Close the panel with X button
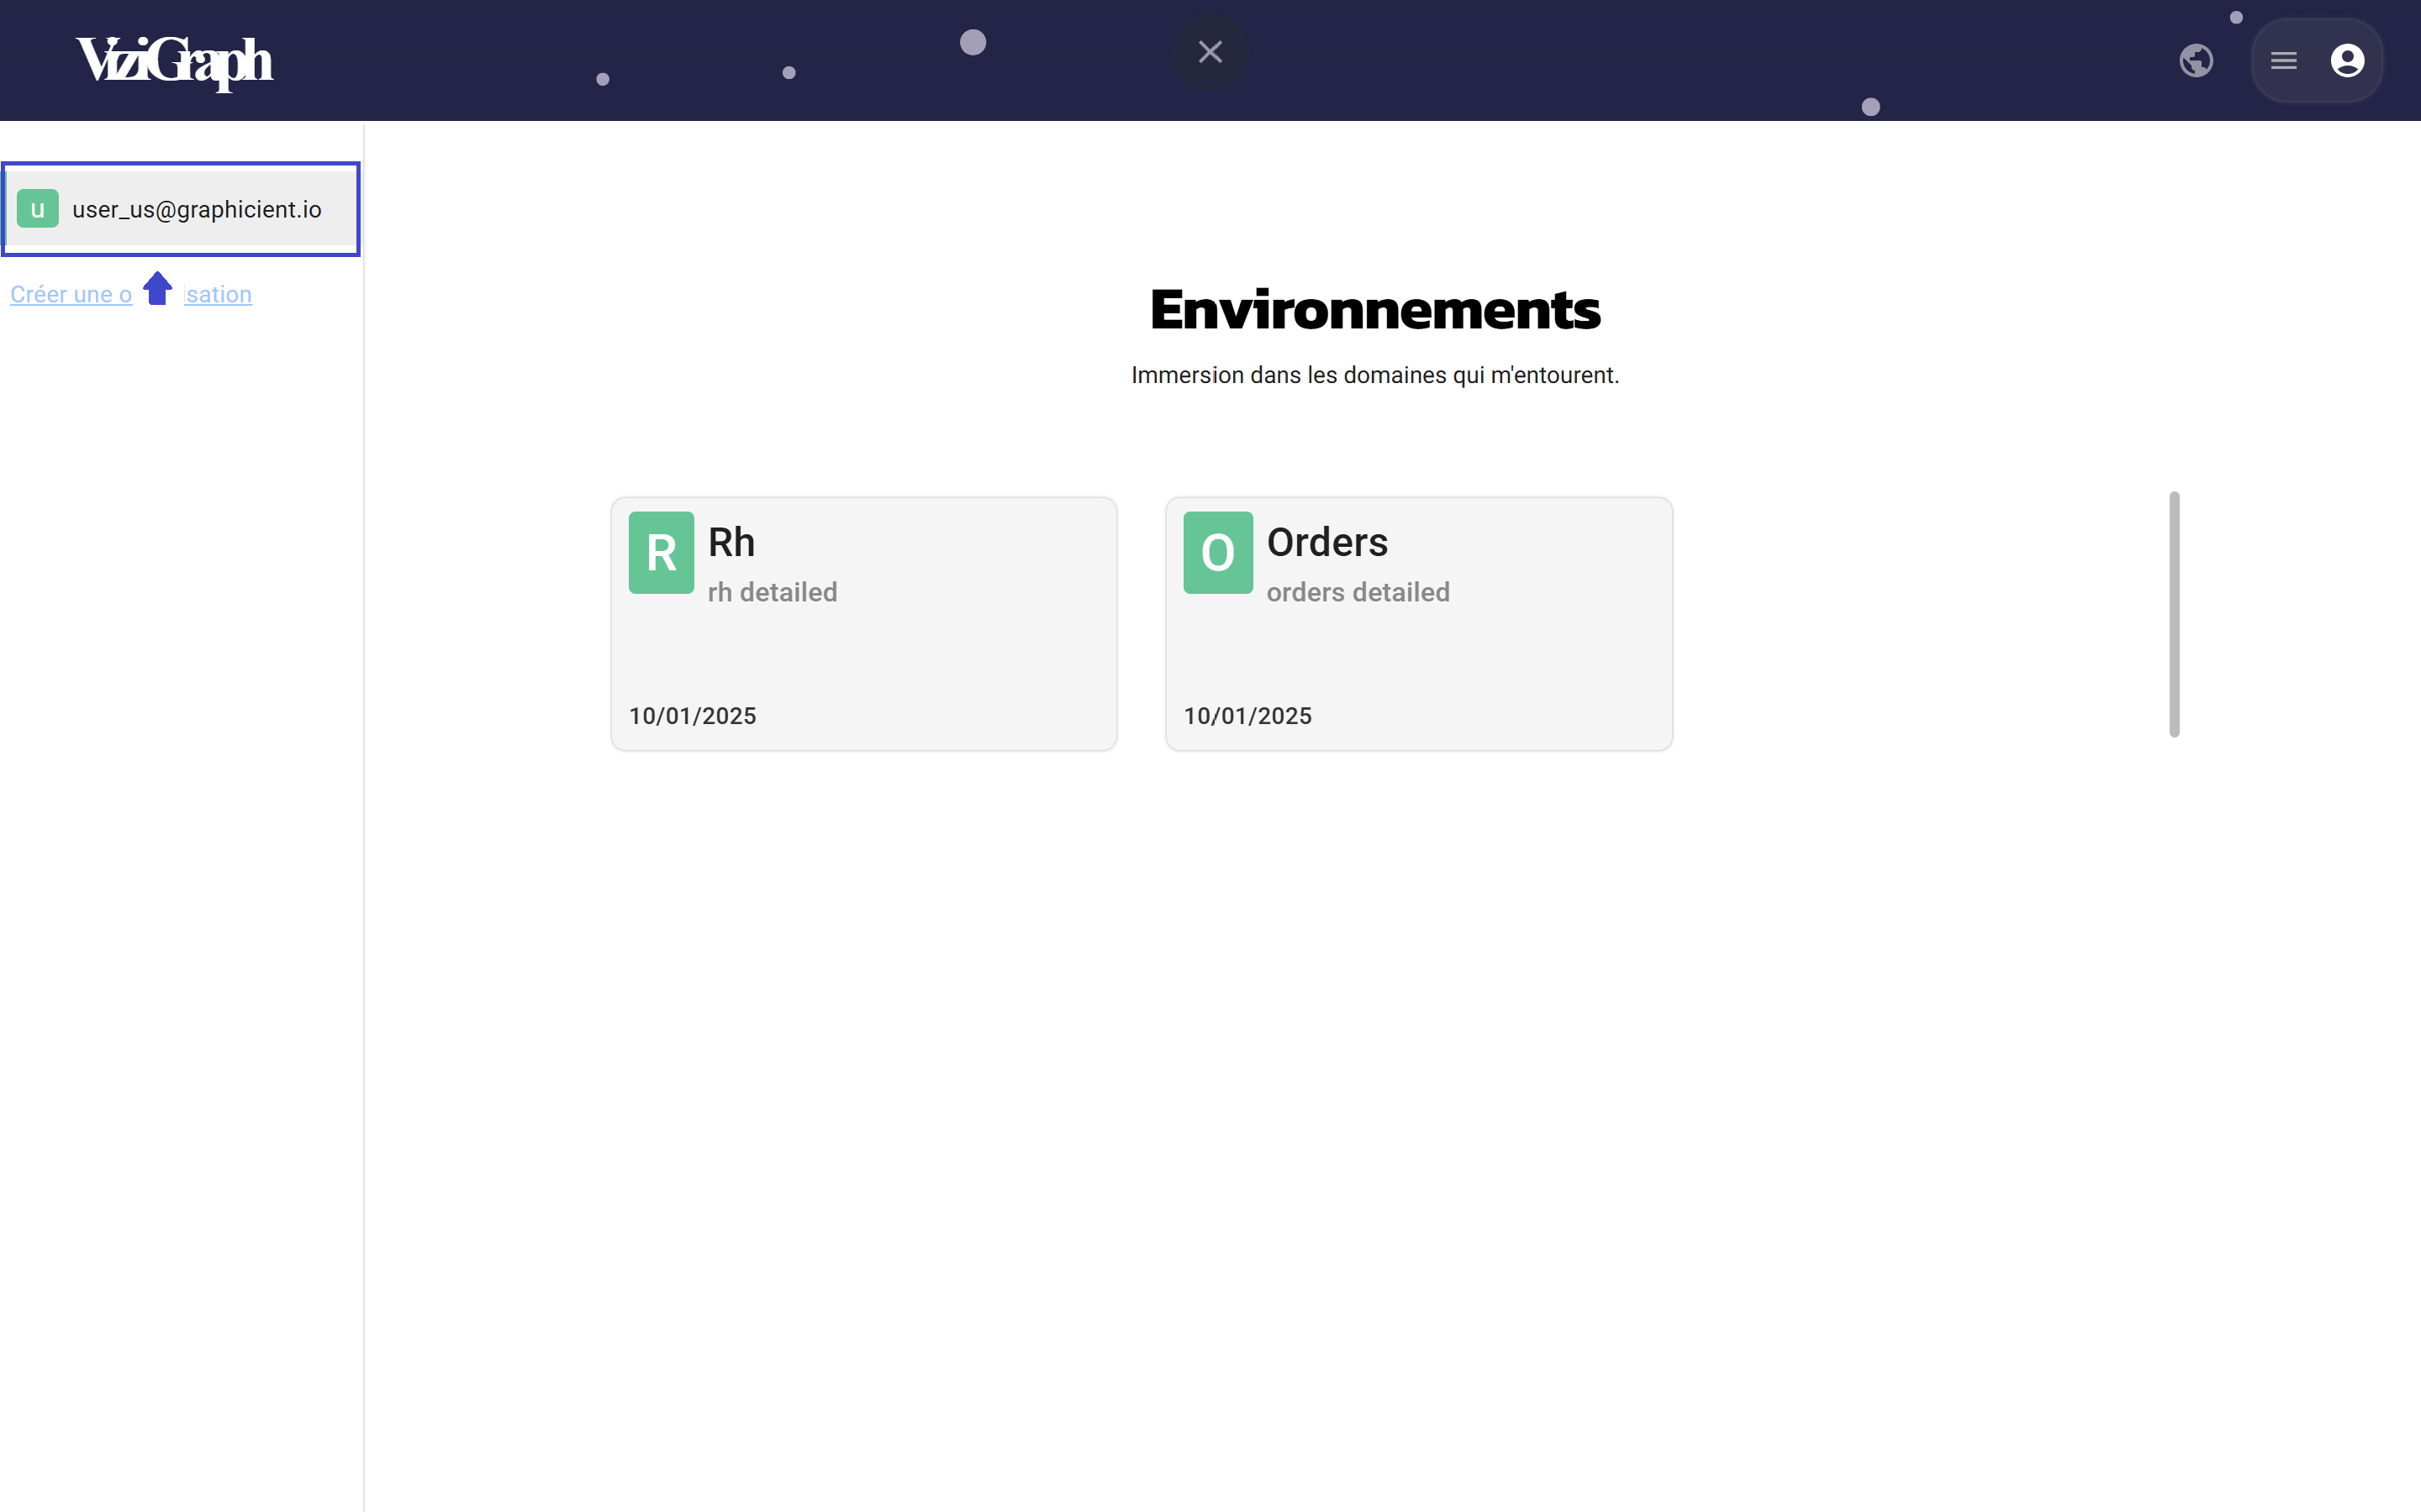 1210,52
